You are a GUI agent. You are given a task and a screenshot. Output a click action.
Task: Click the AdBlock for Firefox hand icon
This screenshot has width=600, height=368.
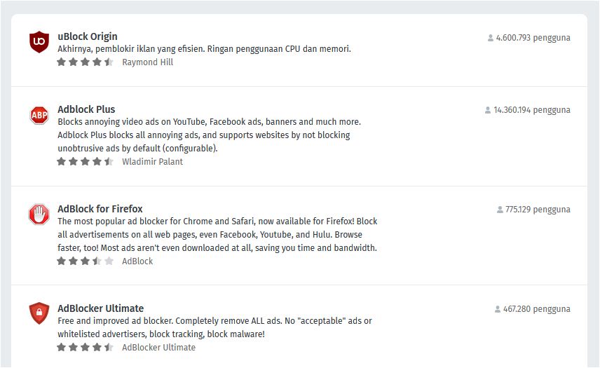[x=39, y=214]
